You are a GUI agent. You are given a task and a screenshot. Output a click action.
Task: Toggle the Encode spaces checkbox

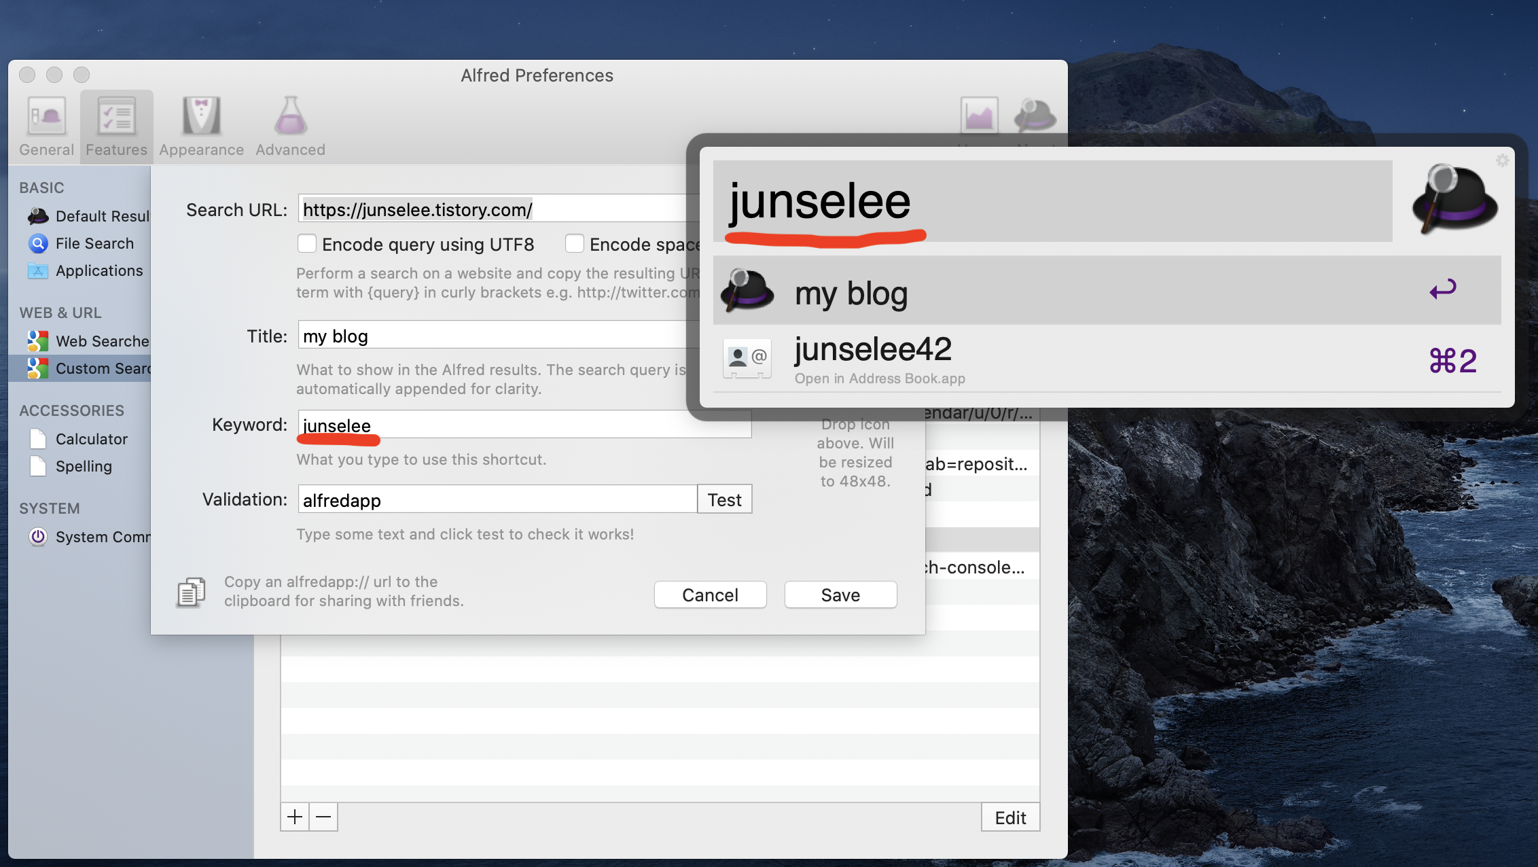pos(575,243)
